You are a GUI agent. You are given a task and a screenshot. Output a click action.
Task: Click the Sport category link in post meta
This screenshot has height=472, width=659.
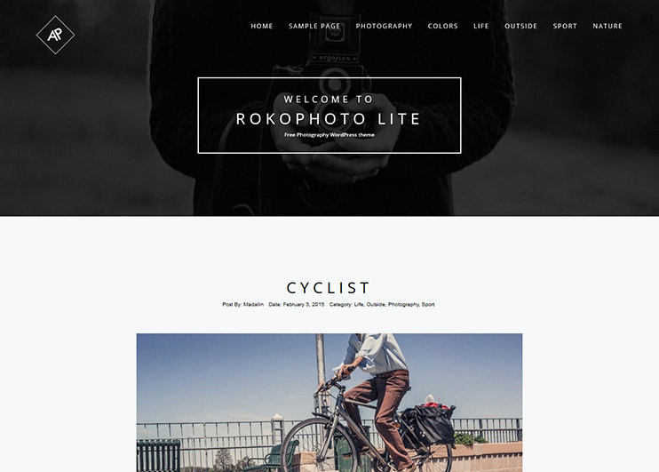pos(428,304)
